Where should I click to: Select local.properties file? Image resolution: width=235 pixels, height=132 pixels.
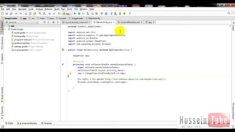click(x=27, y=50)
